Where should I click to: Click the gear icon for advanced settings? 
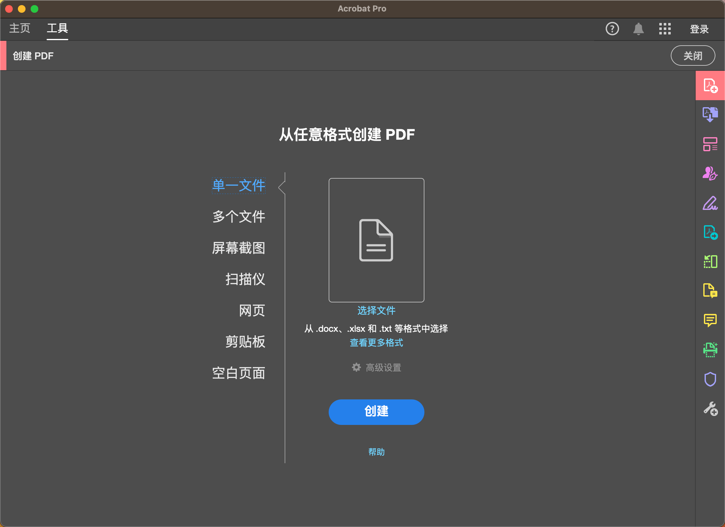356,367
